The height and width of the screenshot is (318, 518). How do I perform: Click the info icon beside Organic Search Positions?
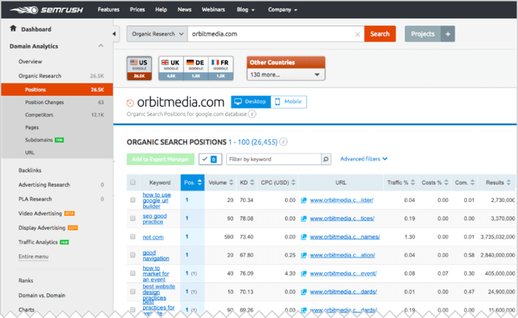(283, 142)
